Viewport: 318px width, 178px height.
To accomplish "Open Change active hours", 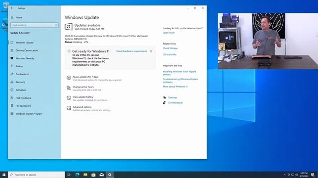I will click(x=83, y=87).
